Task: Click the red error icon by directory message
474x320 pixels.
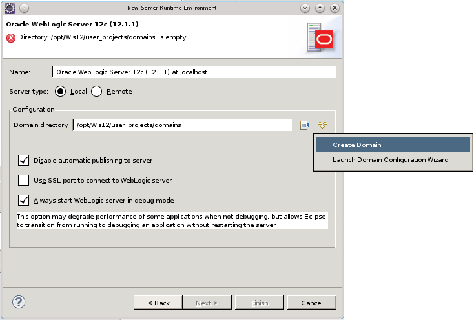Action: click(11, 37)
